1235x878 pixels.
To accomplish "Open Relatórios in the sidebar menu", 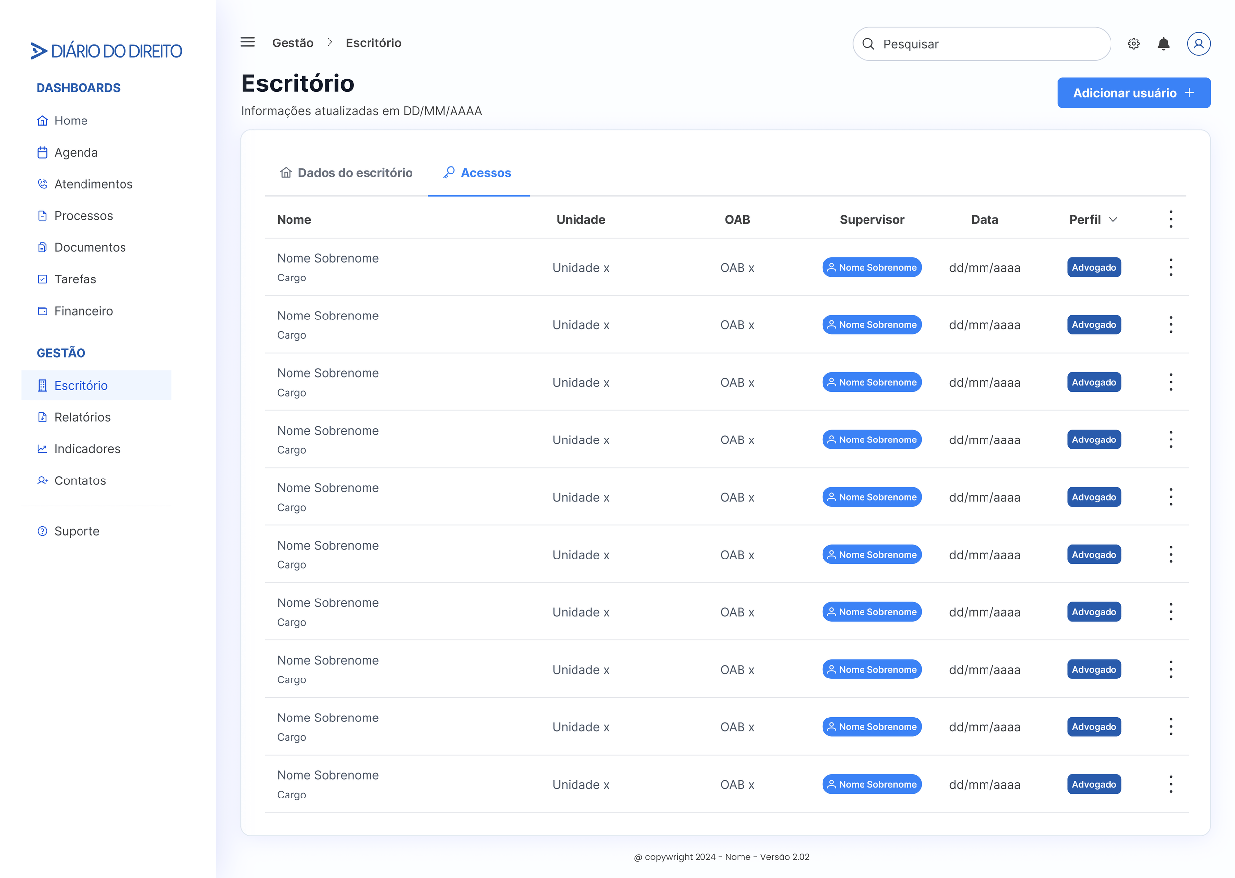I will point(82,417).
